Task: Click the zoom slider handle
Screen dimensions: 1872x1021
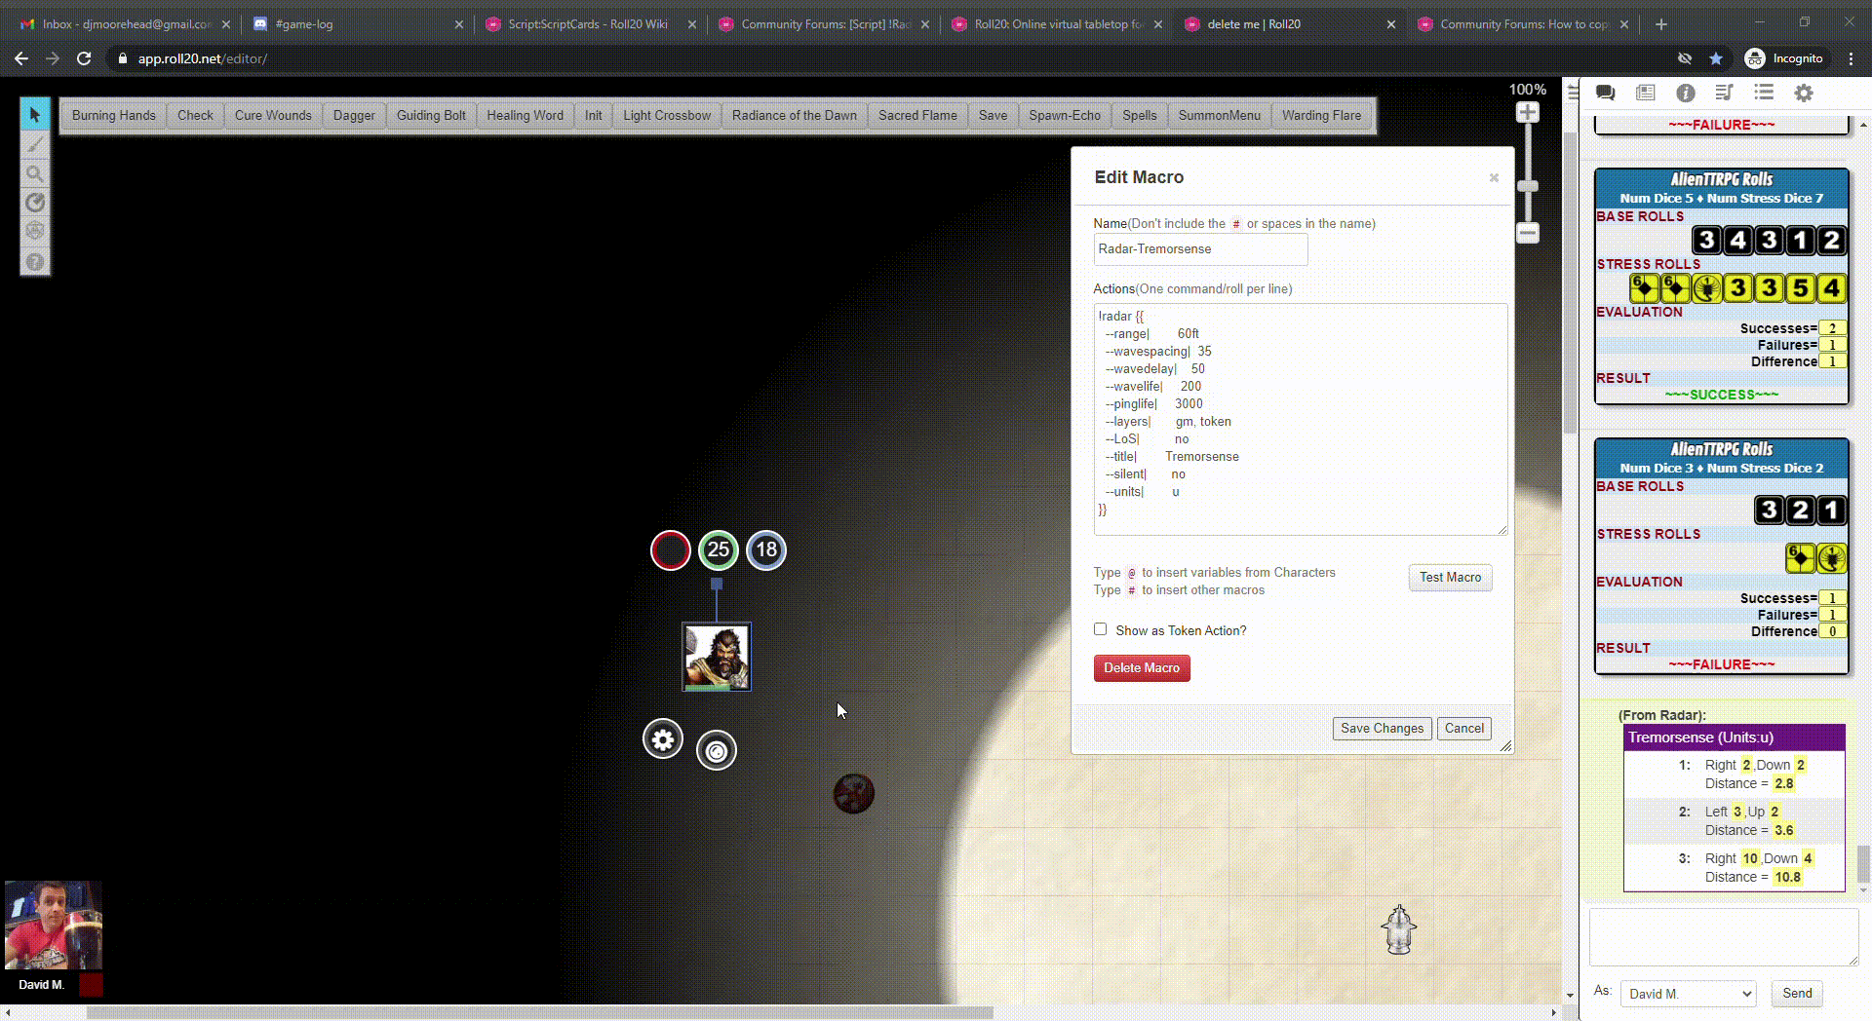Action: click(1527, 186)
